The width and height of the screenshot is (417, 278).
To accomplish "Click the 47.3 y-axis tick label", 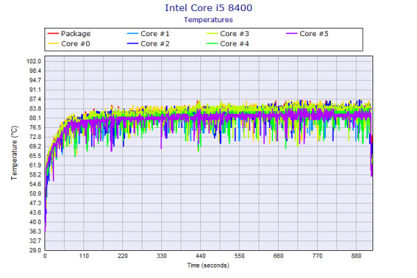I will [x=35, y=203].
